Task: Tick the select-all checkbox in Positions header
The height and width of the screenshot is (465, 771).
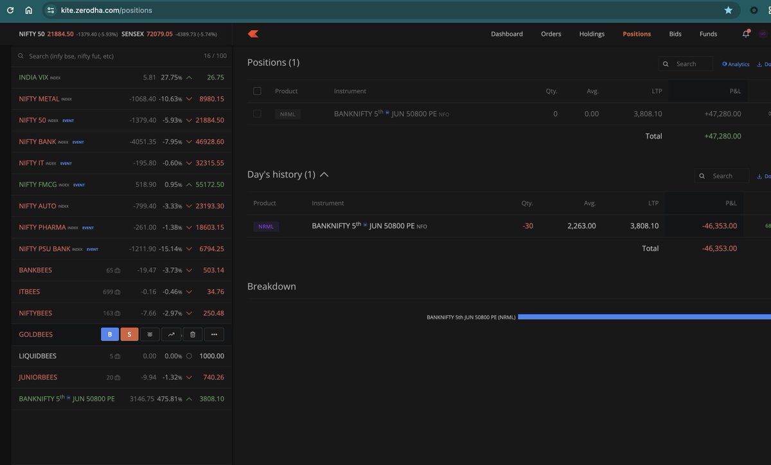Action: pos(257,91)
